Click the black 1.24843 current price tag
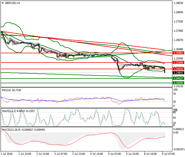Viewport: 185px width, 157px height. 178,73
